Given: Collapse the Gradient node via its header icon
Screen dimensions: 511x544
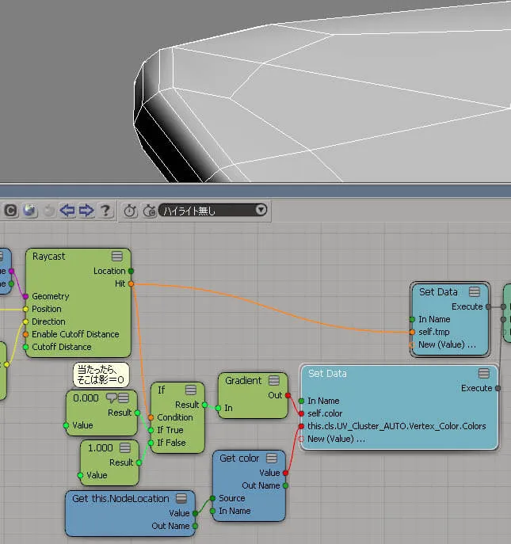Looking at the screenshot, I should pyautogui.click(x=274, y=381).
